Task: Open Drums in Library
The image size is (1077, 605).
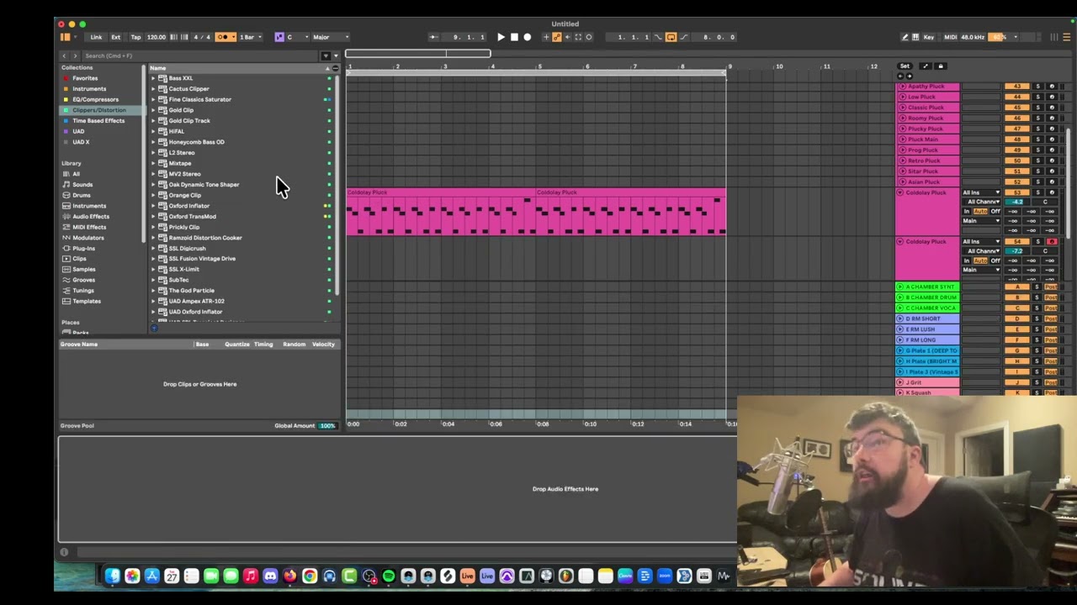Action: point(82,195)
